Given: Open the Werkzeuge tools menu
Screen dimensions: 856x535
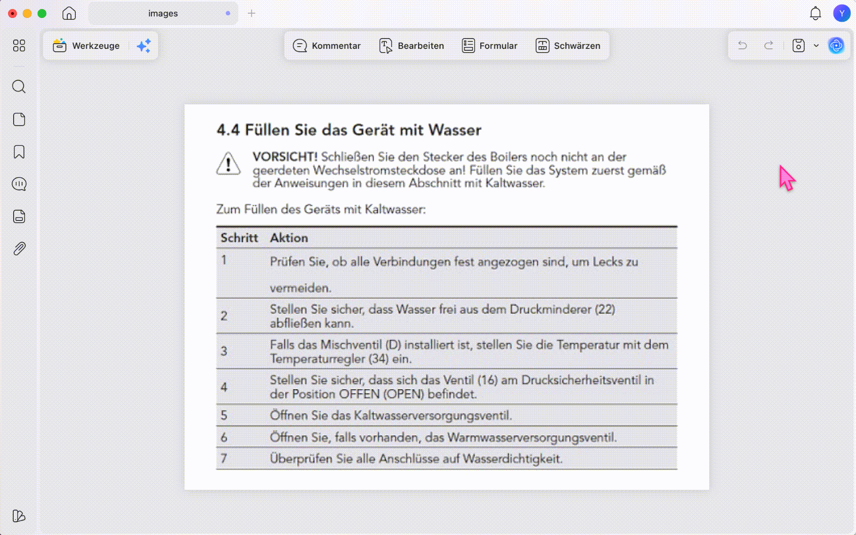Looking at the screenshot, I should (x=86, y=46).
